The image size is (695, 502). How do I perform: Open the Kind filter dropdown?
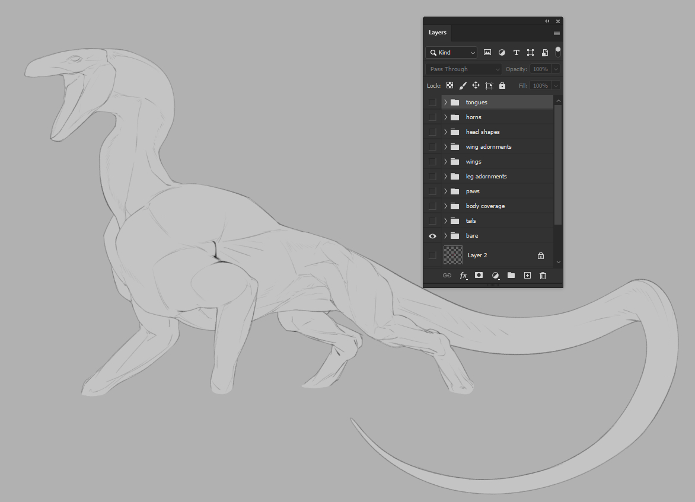[x=451, y=53]
